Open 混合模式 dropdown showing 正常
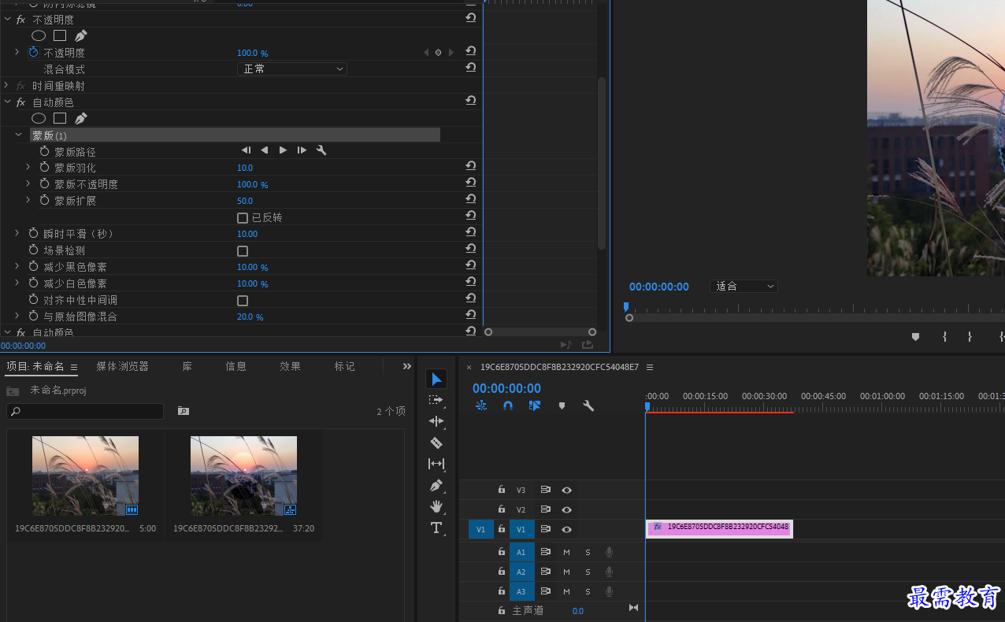The width and height of the screenshot is (1005, 622). (292, 69)
